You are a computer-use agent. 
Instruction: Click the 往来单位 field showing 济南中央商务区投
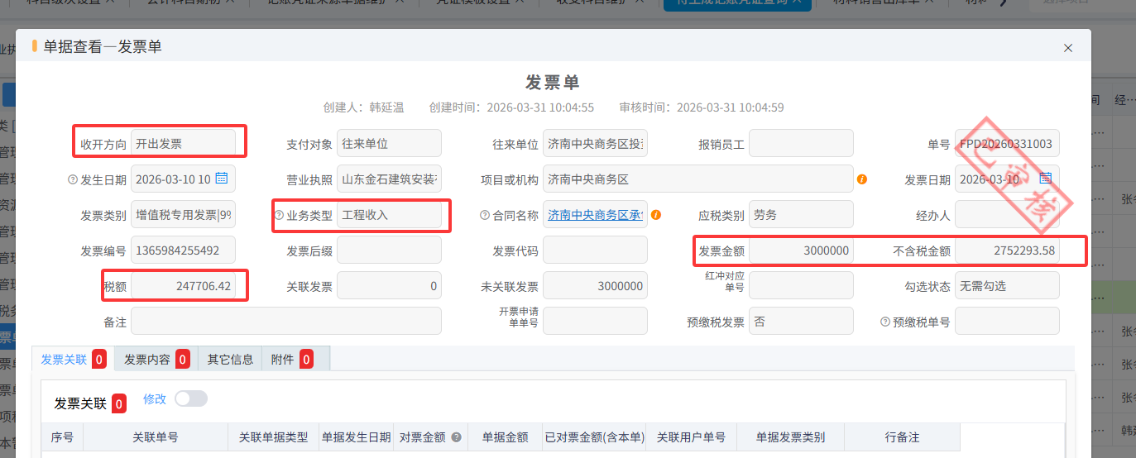595,143
